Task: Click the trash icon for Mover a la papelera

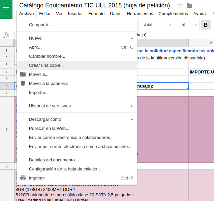Action: coord(23,83)
